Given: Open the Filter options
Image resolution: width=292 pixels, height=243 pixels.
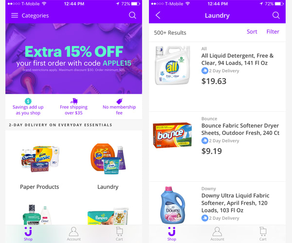Looking at the screenshot, I should pos(273,32).
